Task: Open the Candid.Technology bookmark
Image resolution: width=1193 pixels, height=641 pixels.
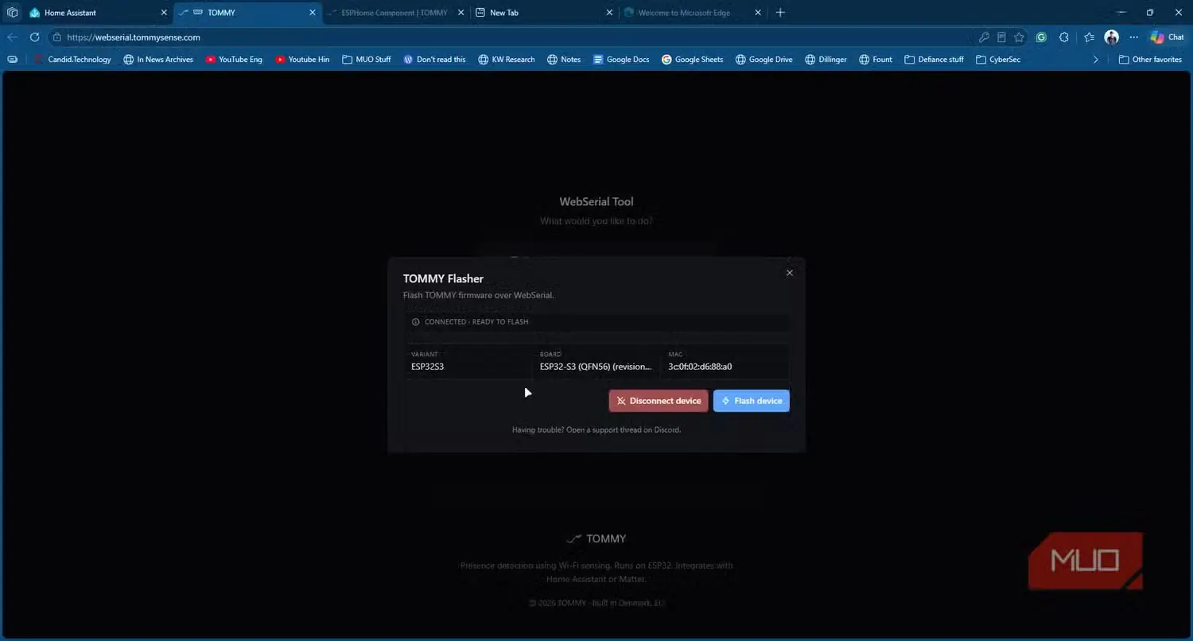Action: point(72,60)
